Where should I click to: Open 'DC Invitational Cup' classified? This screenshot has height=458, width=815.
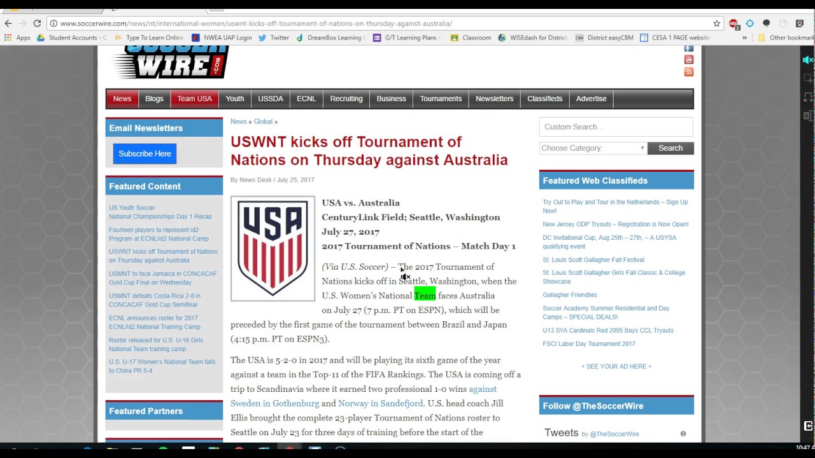click(x=609, y=242)
